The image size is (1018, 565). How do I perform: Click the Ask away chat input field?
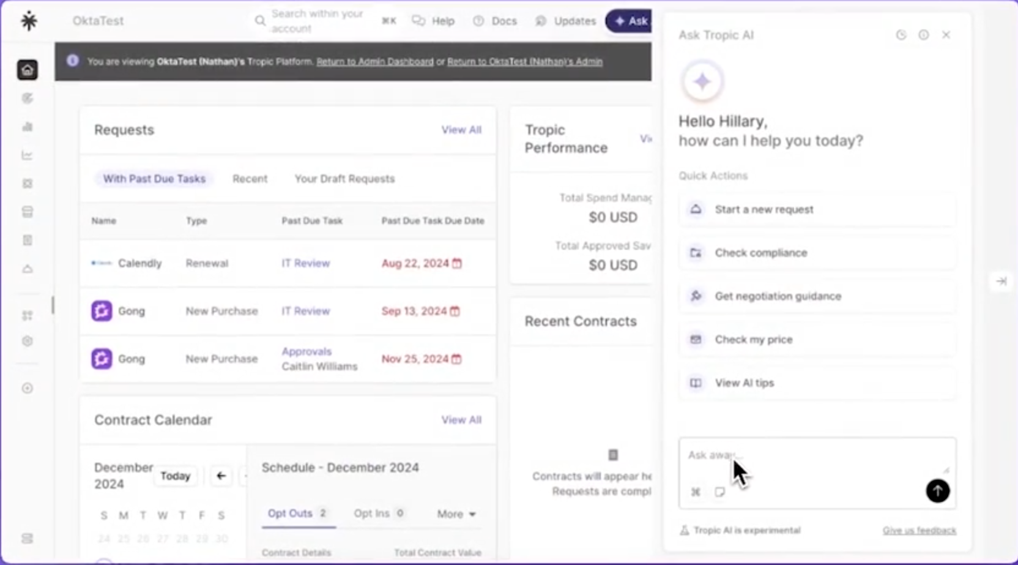pos(795,456)
